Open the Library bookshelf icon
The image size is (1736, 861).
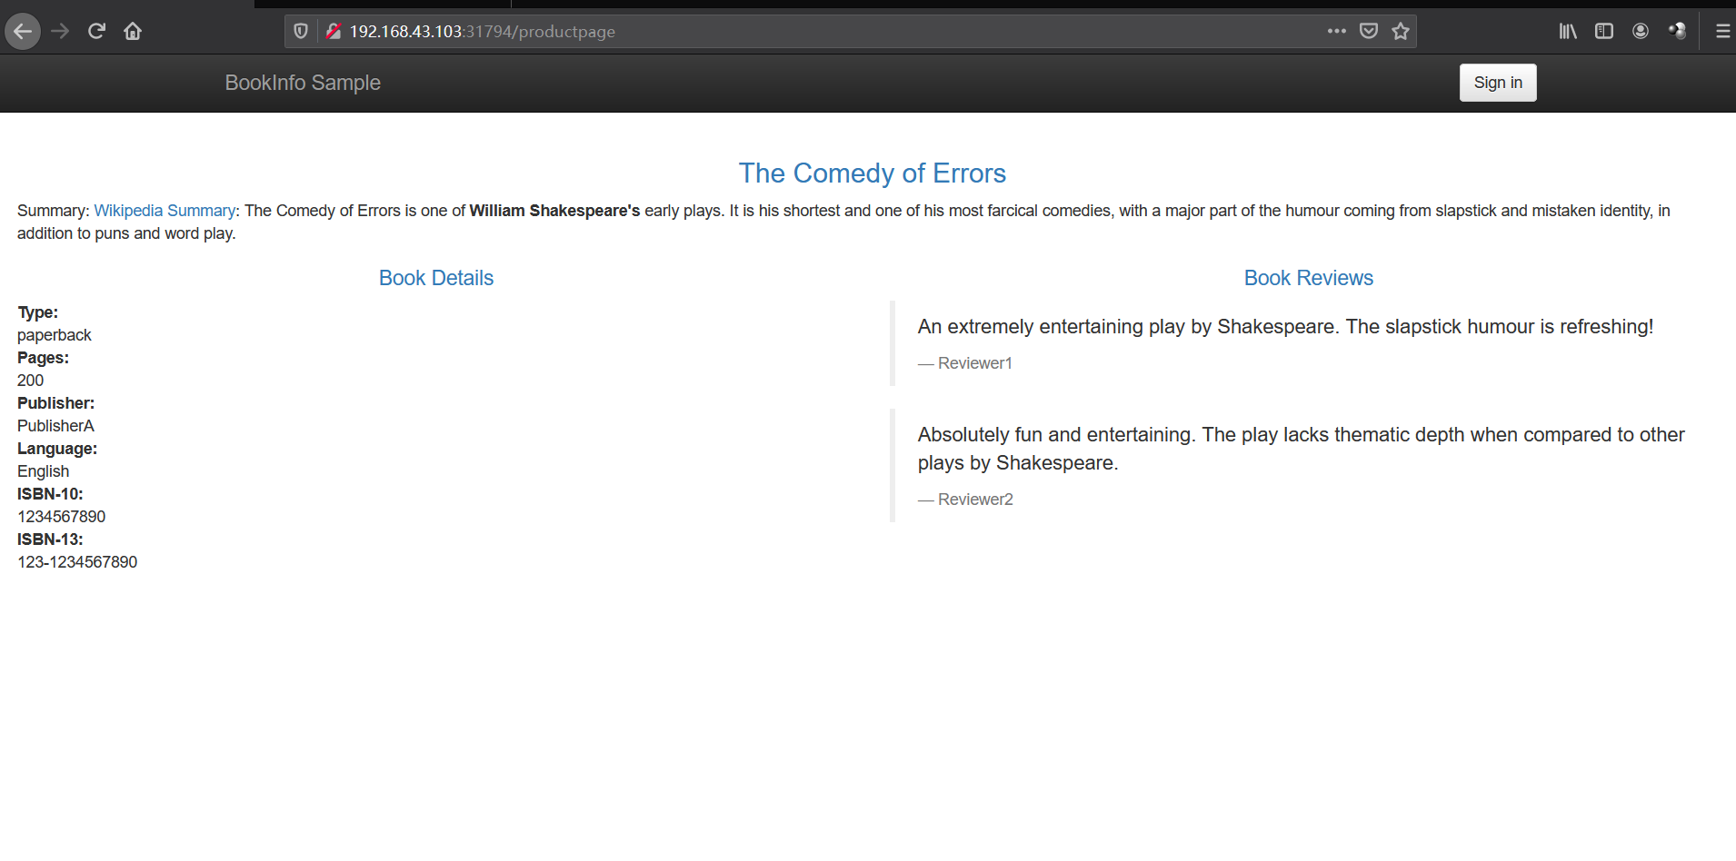[x=1568, y=32]
